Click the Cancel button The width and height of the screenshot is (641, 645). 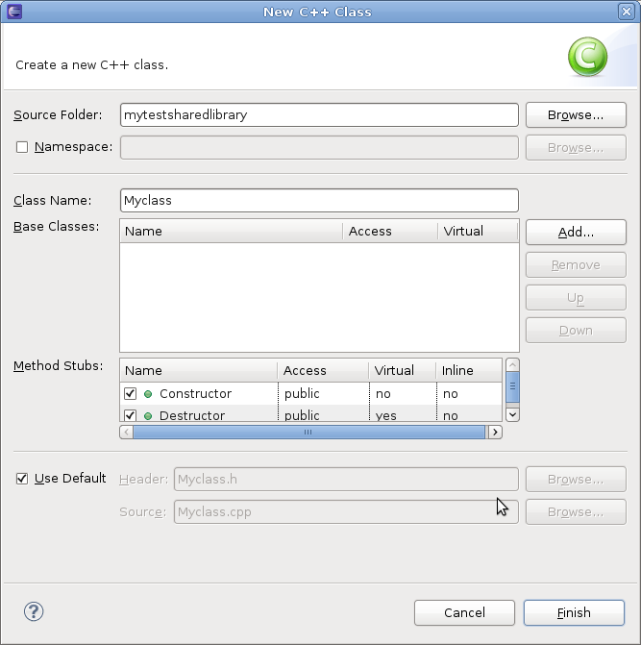pos(464,612)
